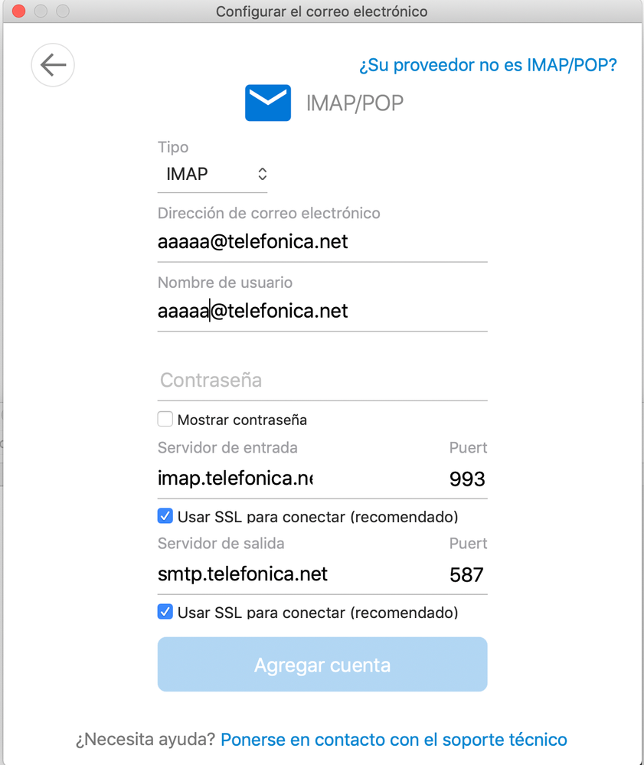Click the back arrow button
Viewport: 644px width, 765px height.
(x=53, y=65)
